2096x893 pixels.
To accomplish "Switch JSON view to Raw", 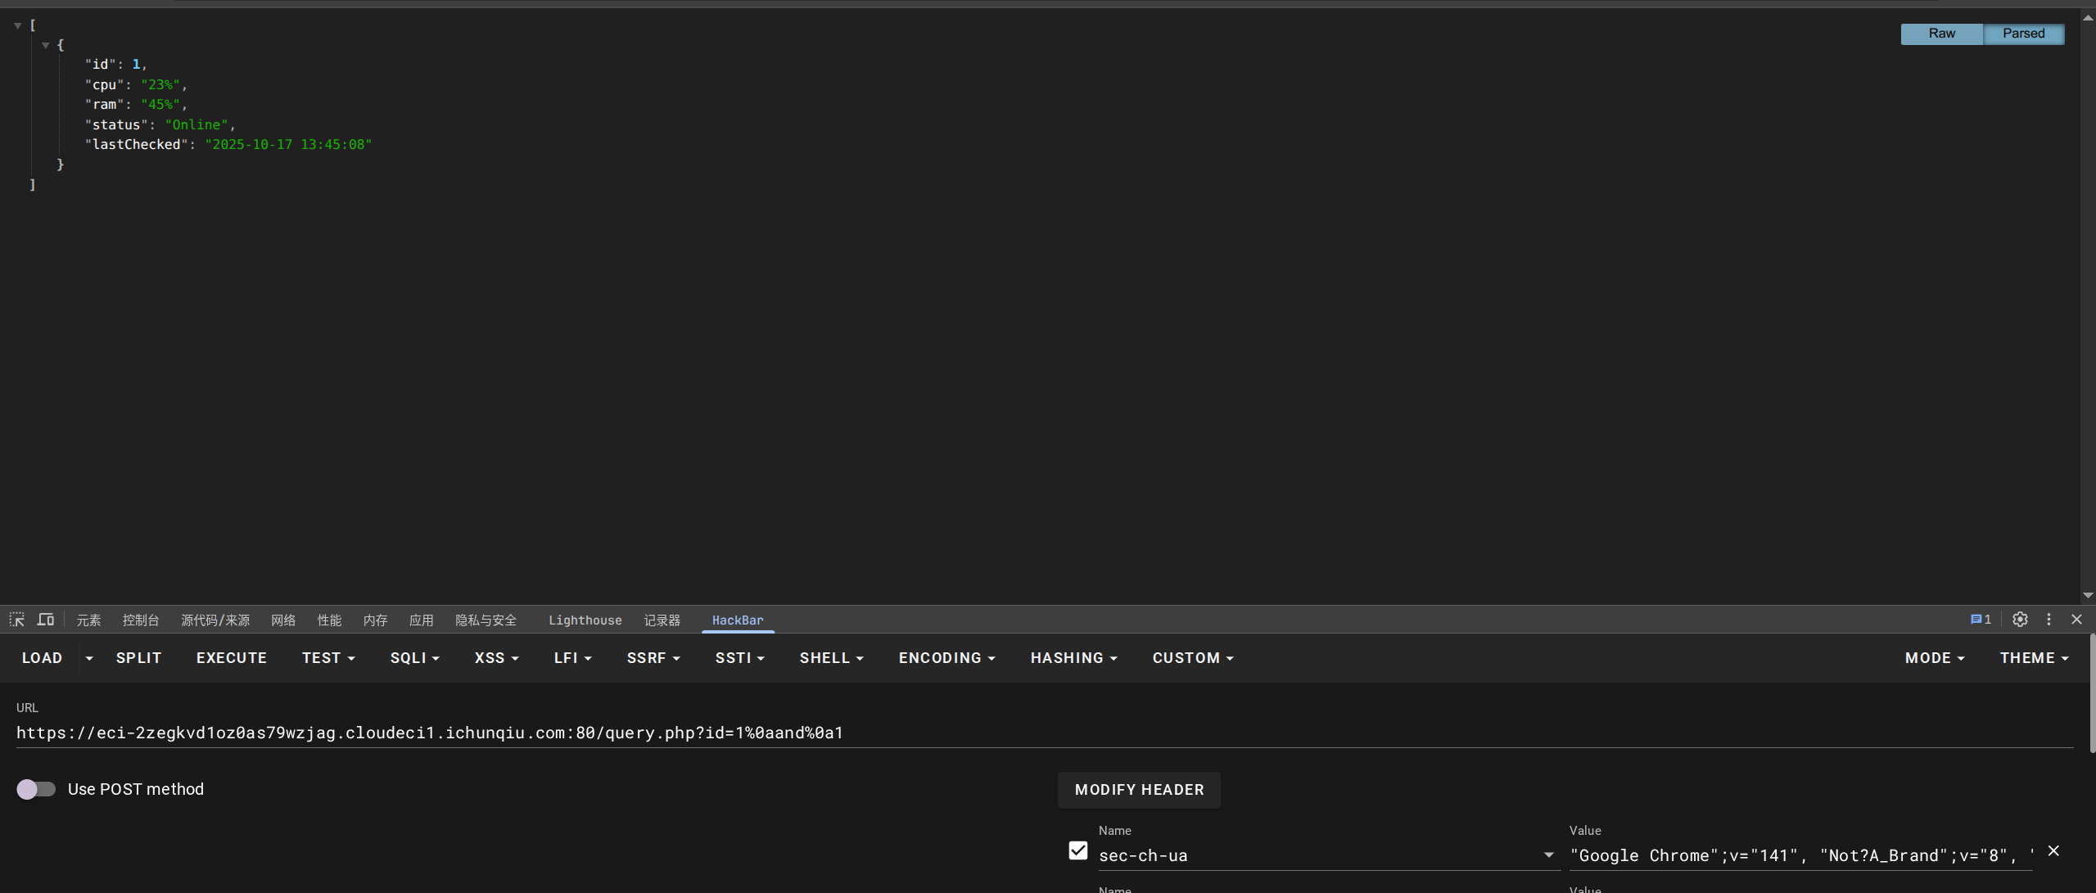I will coord(1941,34).
